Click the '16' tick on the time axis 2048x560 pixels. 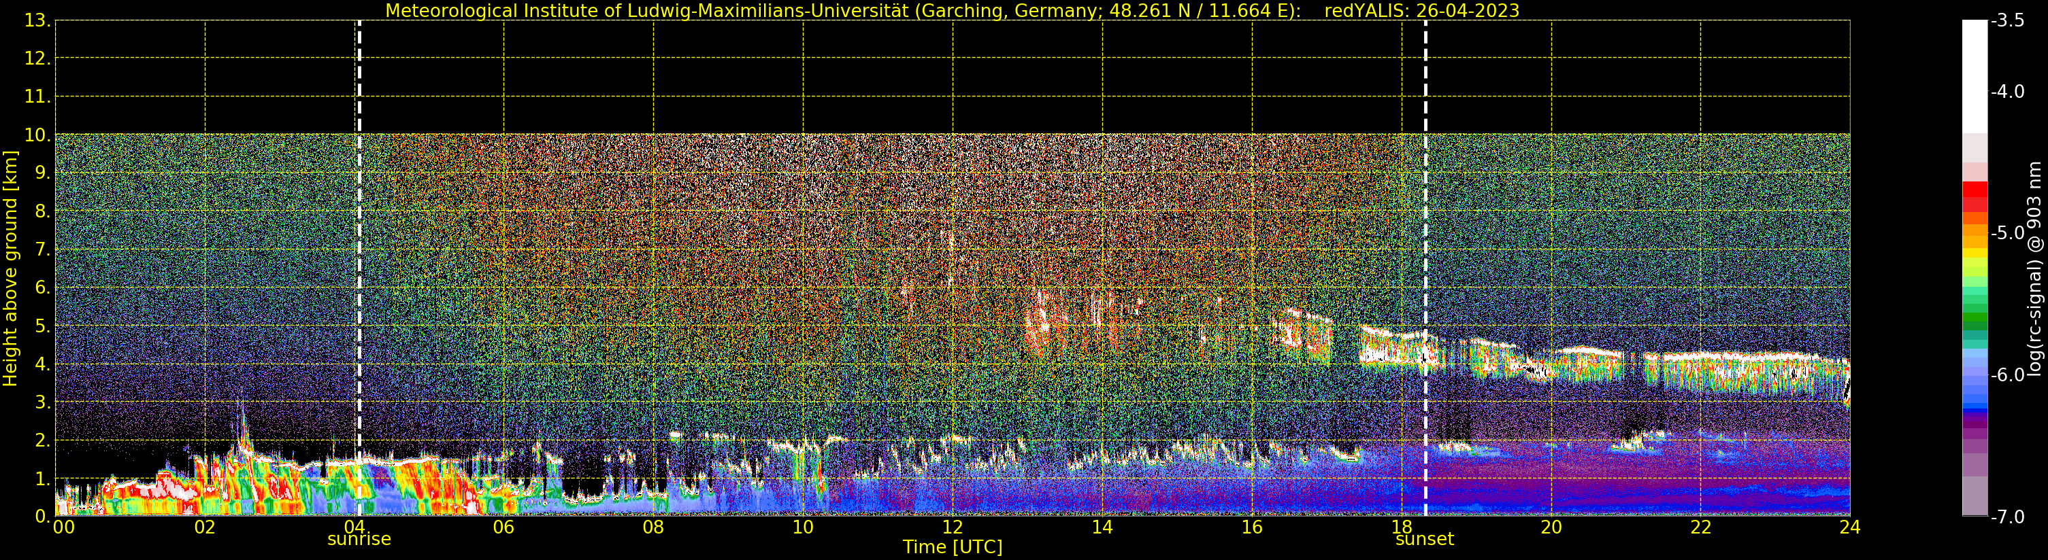(x=1251, y=527)
